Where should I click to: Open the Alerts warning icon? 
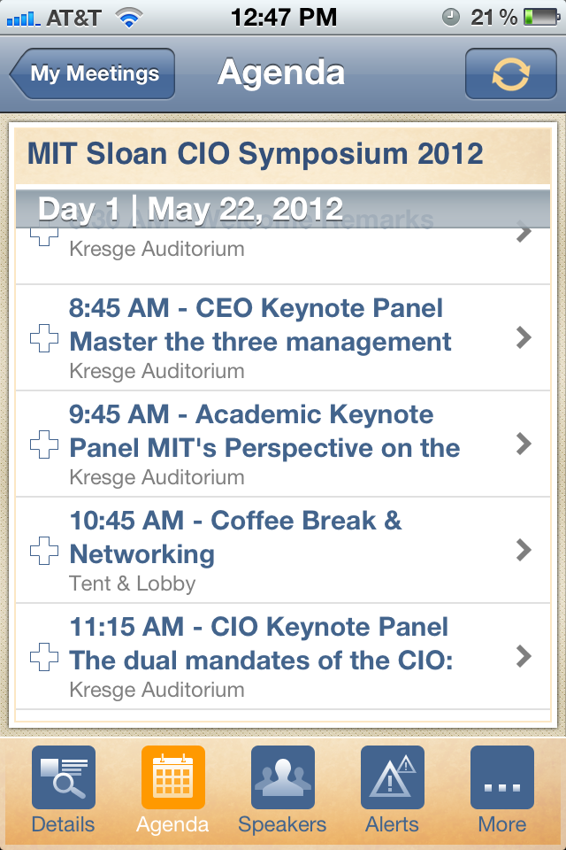tap(392, 777)
